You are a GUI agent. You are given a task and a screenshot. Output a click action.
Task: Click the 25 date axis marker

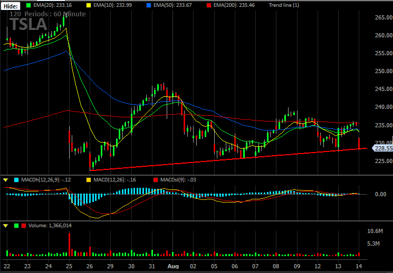tap(70, 266)
